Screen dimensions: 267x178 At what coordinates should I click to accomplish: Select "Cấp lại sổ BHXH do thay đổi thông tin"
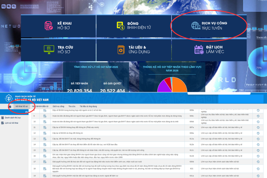68,133
